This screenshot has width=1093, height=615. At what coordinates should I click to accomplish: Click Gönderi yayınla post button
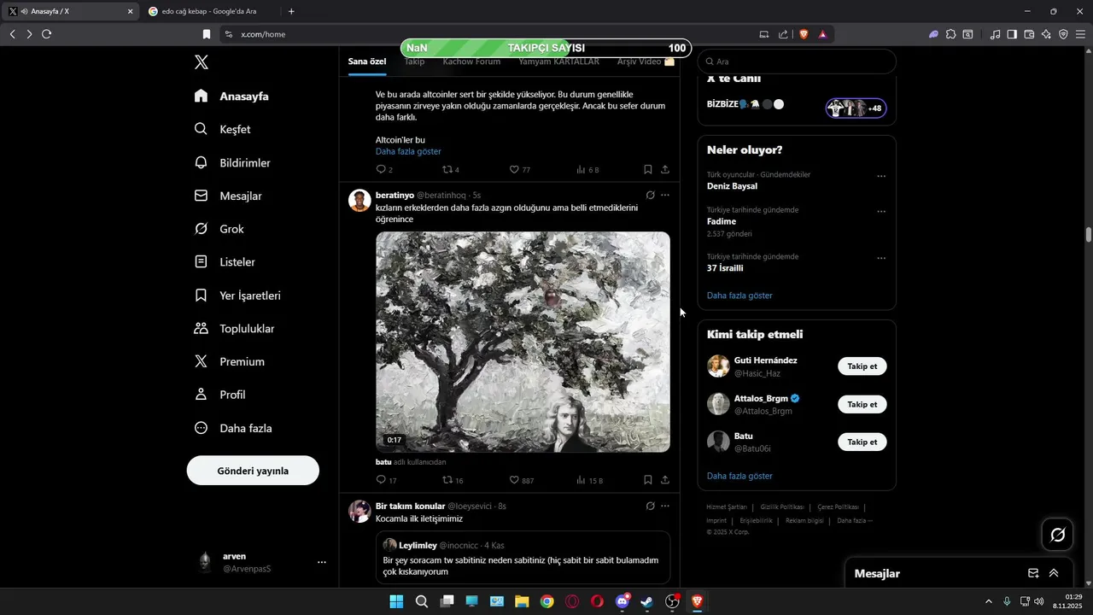tap(253, 471)
